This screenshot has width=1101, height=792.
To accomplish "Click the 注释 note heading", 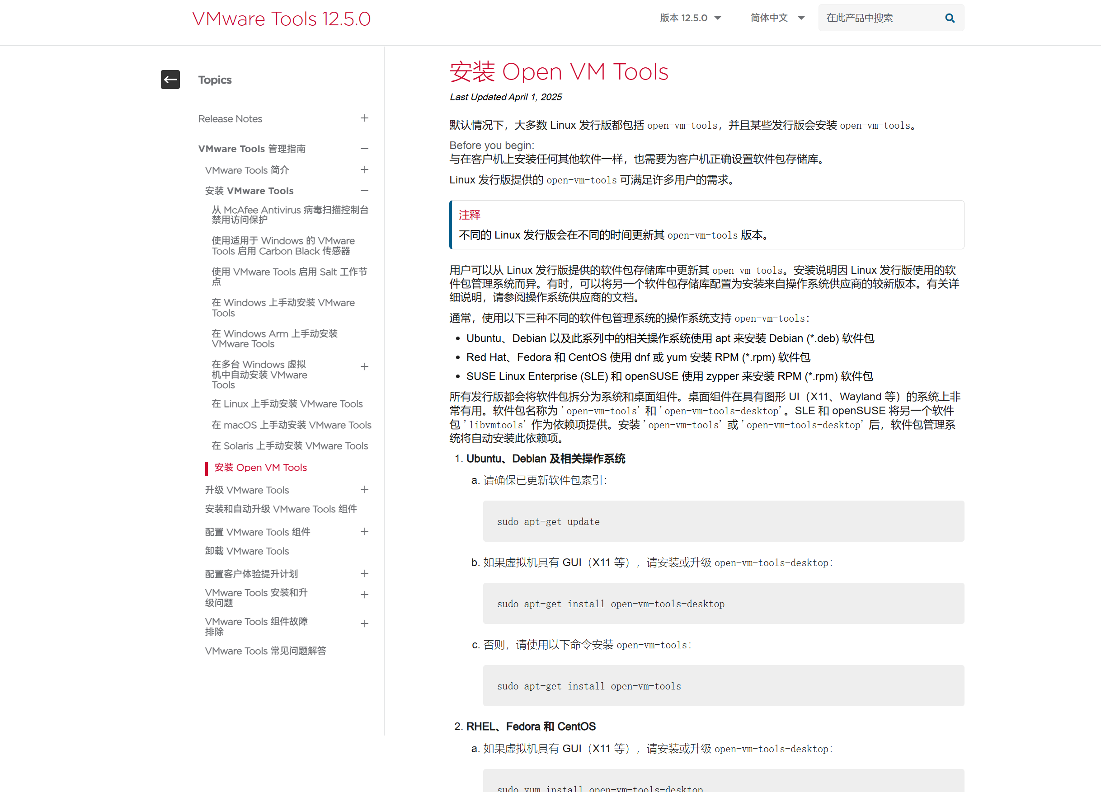I will tap(470, 215).
